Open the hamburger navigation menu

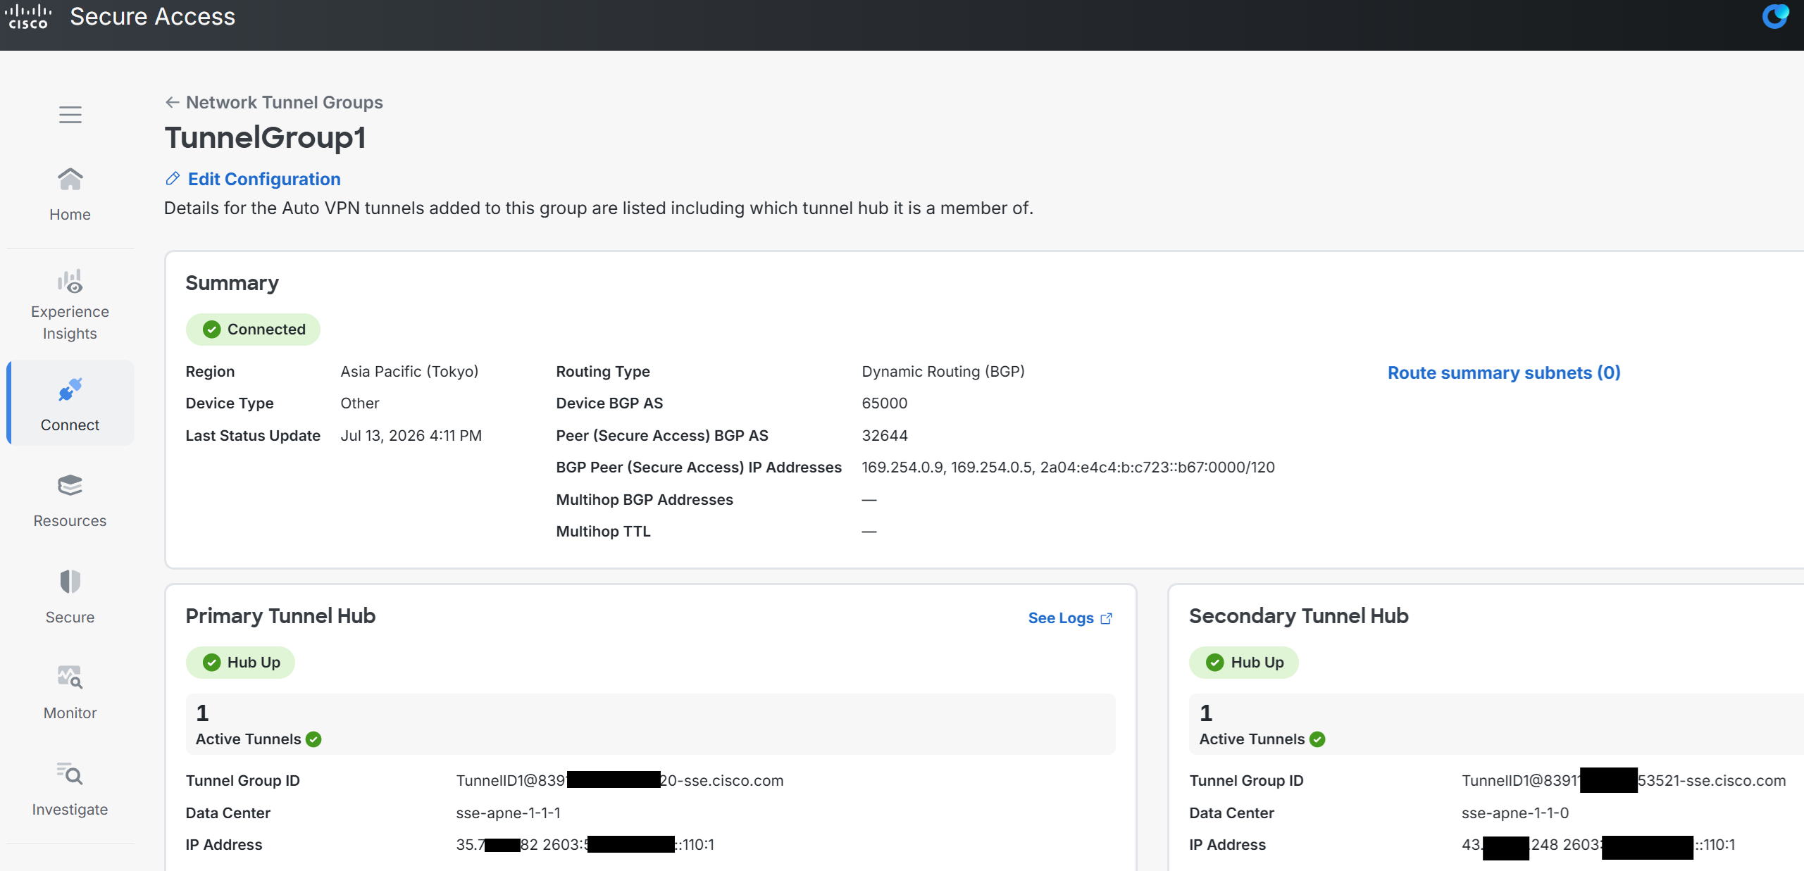click(x=70, y=114)
